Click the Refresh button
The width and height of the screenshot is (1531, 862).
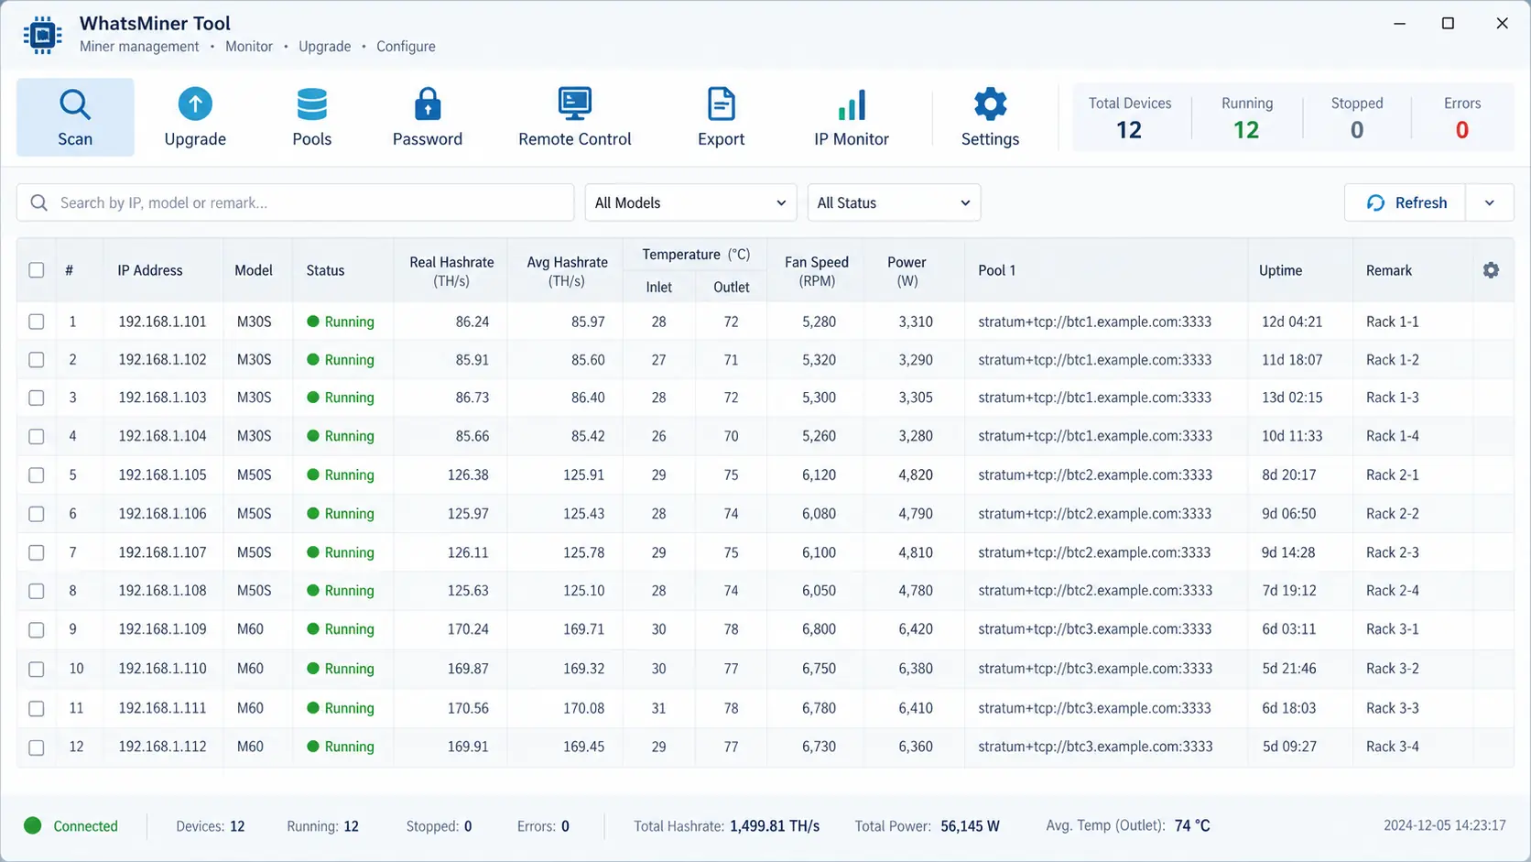pyautogui.click(x=1406, y=202)
